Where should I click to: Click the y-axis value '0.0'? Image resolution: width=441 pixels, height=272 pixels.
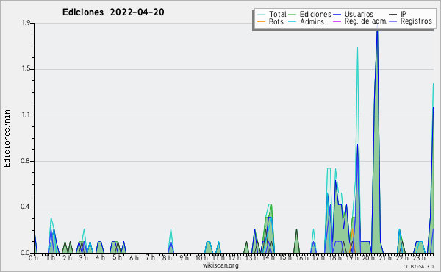point(25,253)
